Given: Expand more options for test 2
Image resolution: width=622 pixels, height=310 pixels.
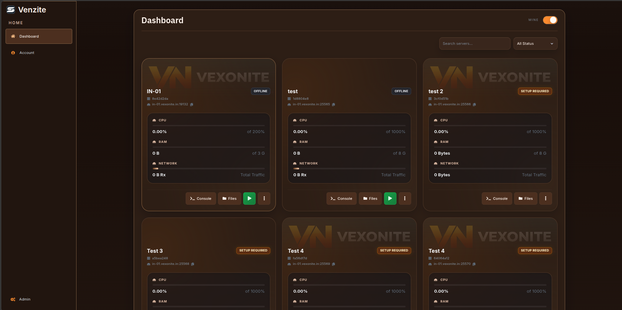Looking at the screenshot, I should coord(546,198).
